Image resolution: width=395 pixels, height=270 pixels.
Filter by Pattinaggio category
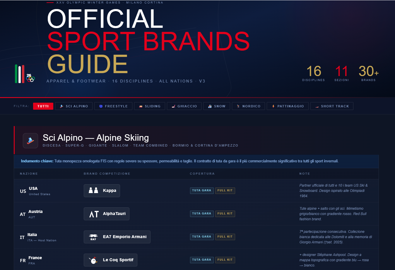(x=288, y=106)
